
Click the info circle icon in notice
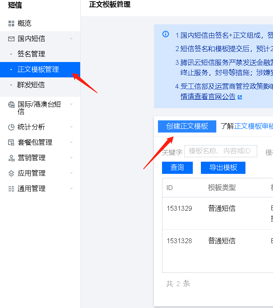pos(166,34)
